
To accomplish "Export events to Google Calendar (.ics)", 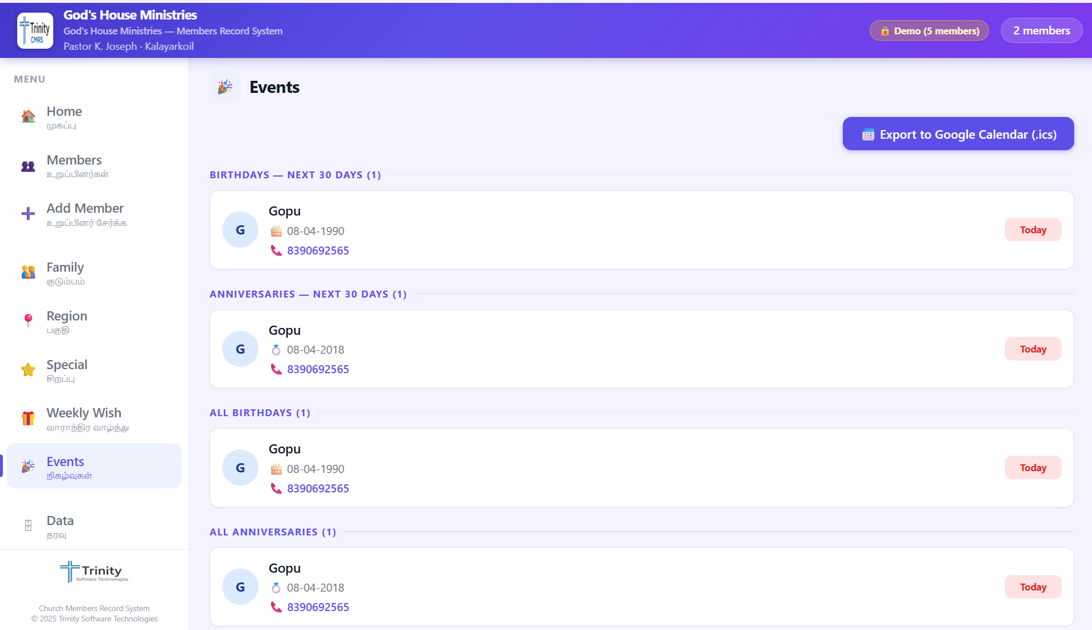I will click(958, 134).
